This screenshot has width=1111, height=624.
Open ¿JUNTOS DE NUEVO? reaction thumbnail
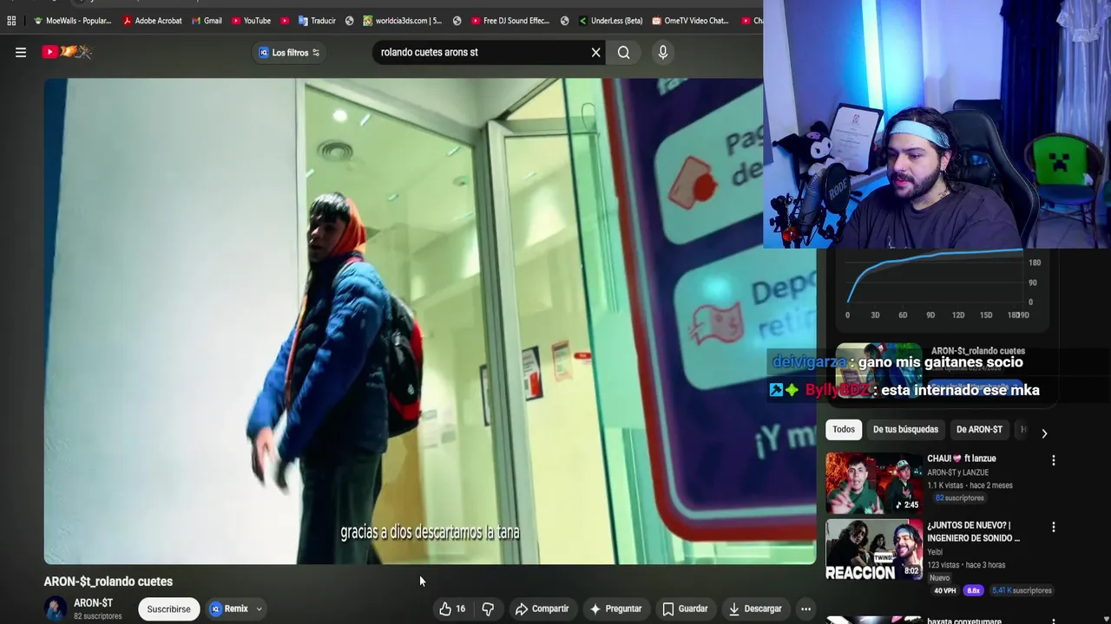click(874, 550)
